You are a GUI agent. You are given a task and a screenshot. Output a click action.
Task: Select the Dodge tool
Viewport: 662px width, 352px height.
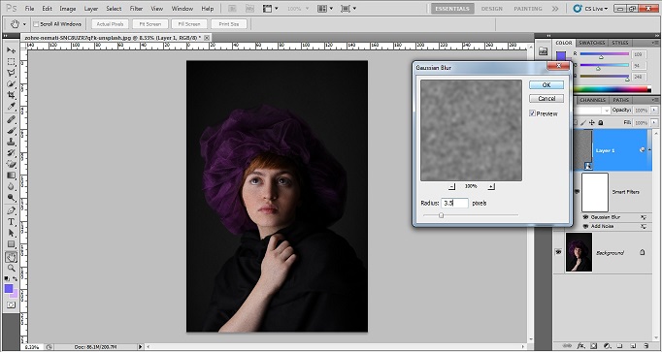point(11,197)
